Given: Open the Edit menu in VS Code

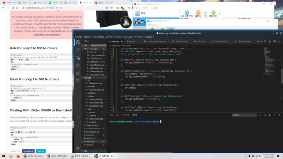Looking at the screenshot, I should click(x=87, y=37).
